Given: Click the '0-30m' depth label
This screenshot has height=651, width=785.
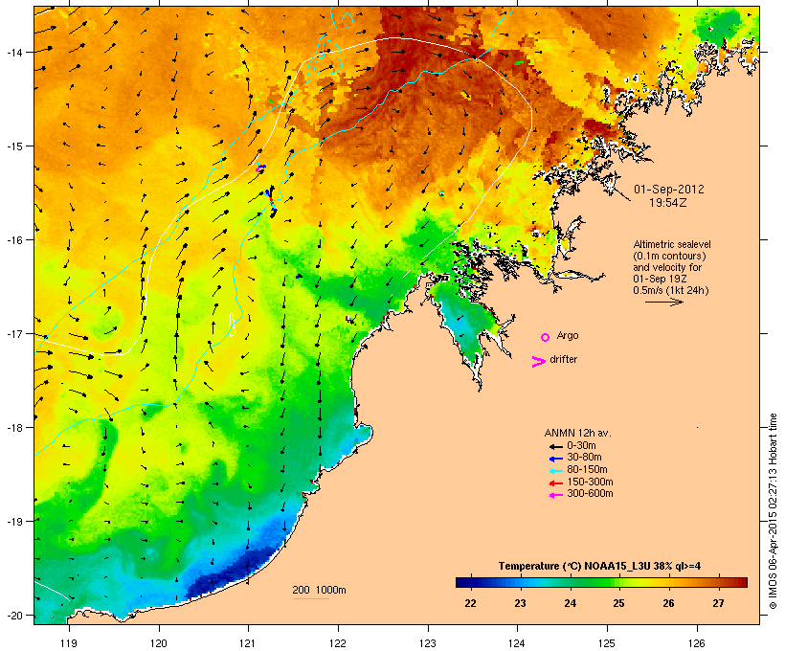Looking at the screenshot, I should coord(581,445).
